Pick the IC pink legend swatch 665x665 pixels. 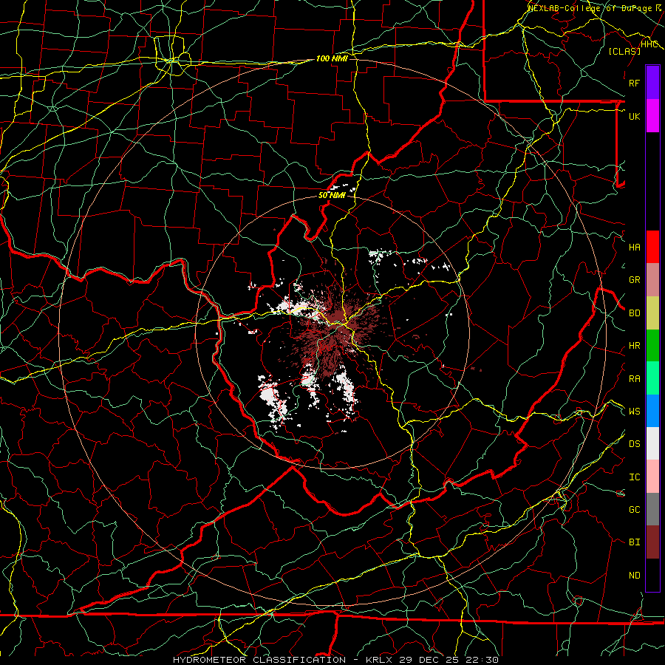pyautogui.click(x=652, y=477)
